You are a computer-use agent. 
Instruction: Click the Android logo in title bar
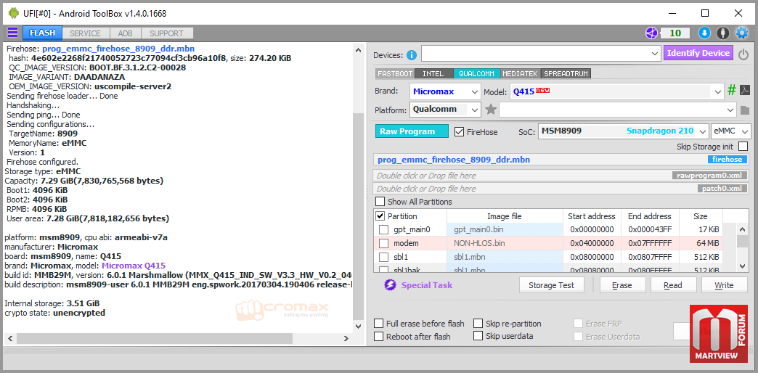pyautogui.click(x=14, y=13)
